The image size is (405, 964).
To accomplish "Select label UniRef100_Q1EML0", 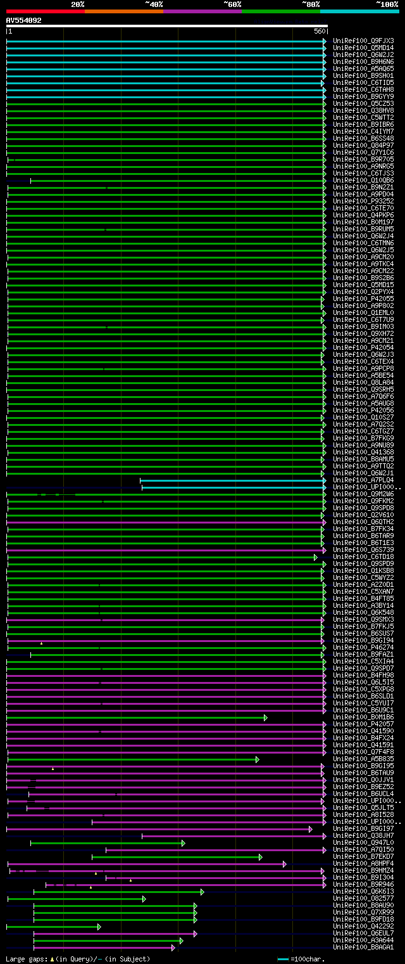I will pyautogui.click(x=363, y=312).
